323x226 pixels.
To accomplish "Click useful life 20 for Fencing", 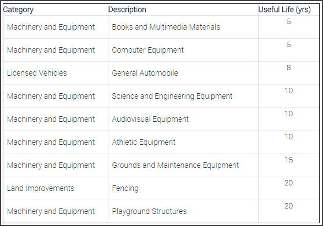I will click(x=288, y=183).
